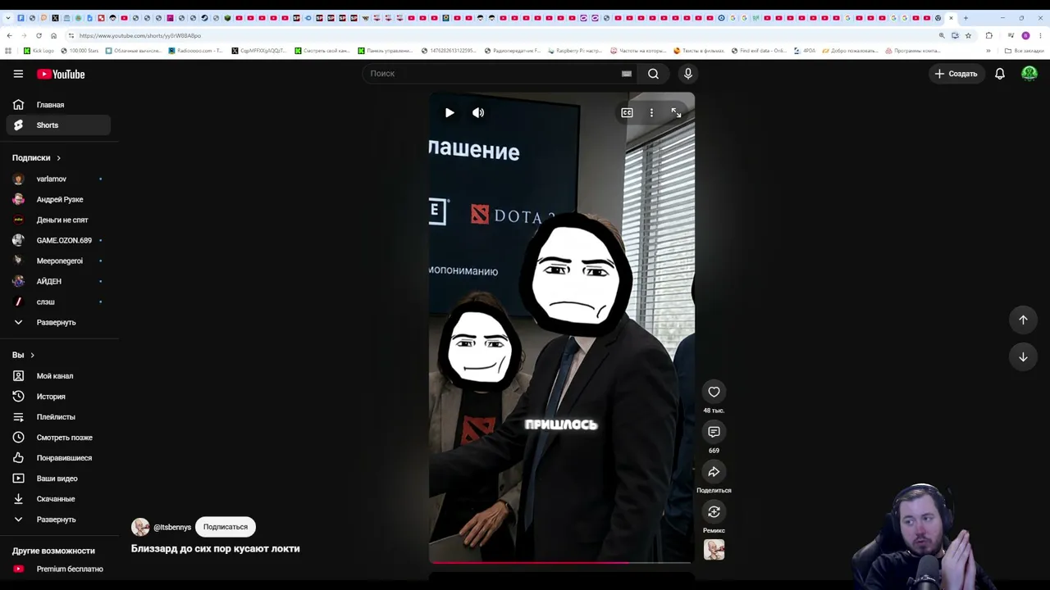Submit search with the magnifier icon

pyautogui.click(x=653, y=74)
